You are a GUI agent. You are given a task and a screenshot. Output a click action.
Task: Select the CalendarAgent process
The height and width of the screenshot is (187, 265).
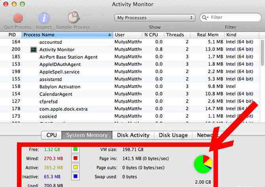click(x=129, y=94)
